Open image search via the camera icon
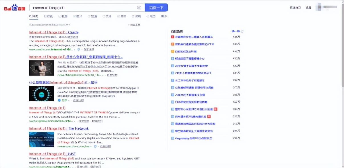This screenshot has height=168, width=344. (x=139, y=8)
